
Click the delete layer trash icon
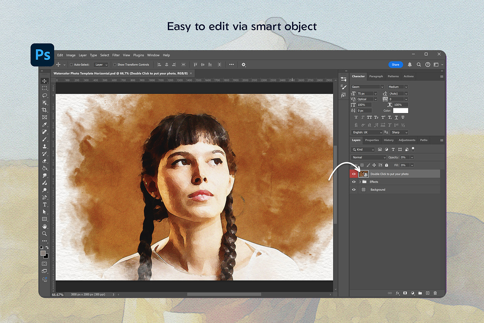435,293
